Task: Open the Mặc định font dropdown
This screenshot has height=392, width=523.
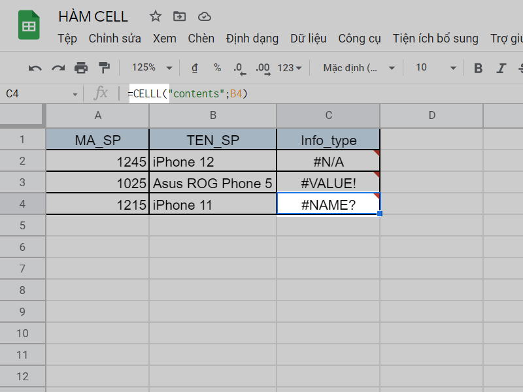Action: click(x=359, y=68)
